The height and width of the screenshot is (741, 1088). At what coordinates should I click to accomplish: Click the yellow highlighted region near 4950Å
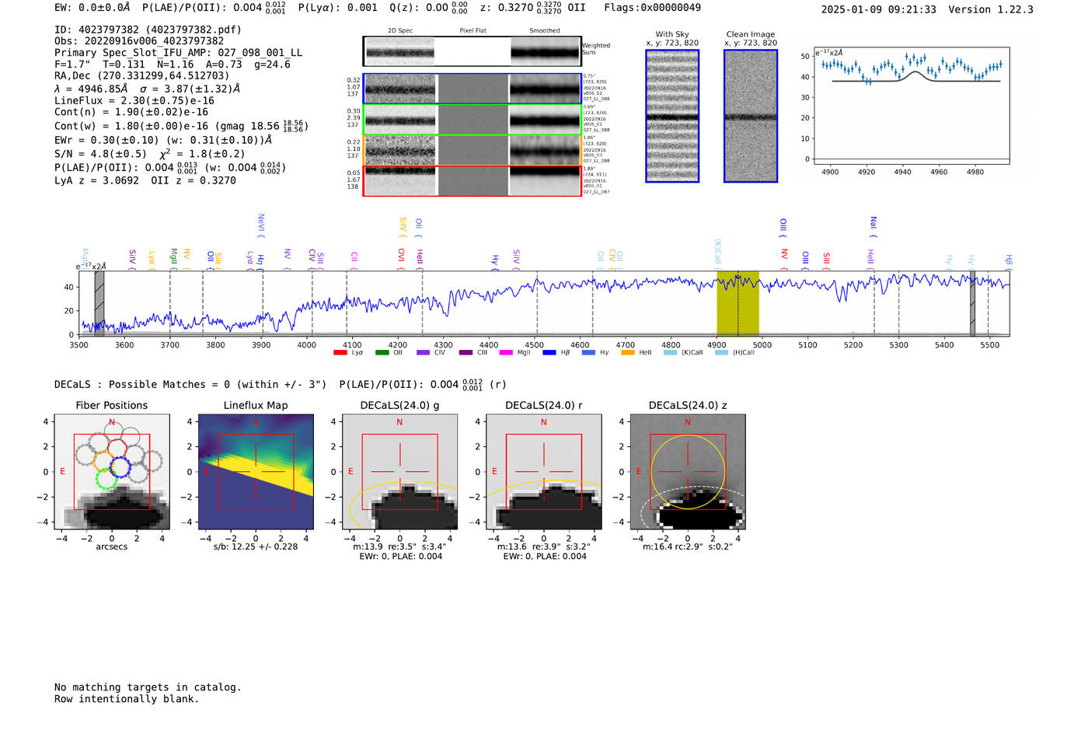point(738,303)
